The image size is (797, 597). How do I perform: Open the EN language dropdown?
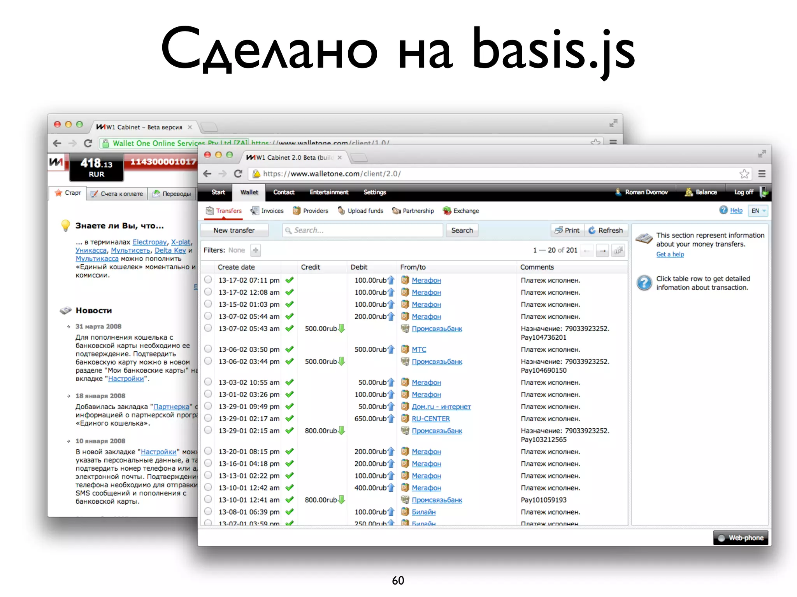(x=758, y=211)
